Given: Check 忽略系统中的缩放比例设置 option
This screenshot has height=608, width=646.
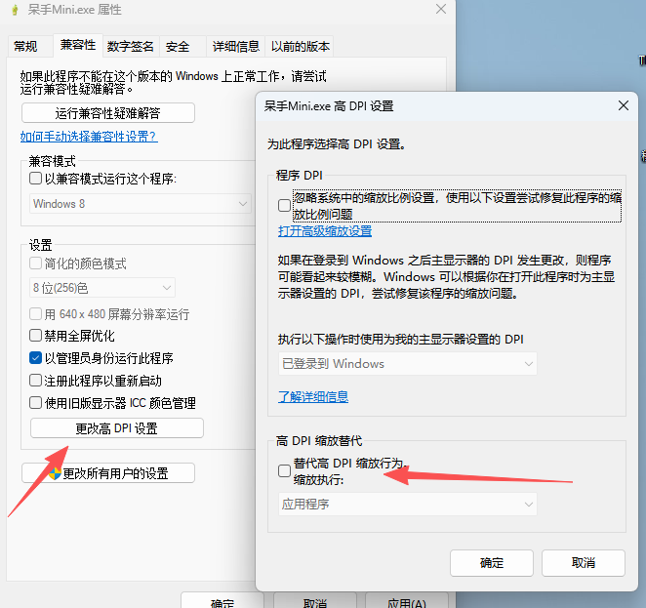Looking at the screenshot, I should (284, 205).
